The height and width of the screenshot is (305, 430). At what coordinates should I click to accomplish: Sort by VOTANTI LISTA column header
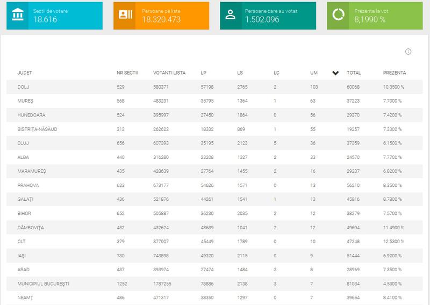coord(169,72)
